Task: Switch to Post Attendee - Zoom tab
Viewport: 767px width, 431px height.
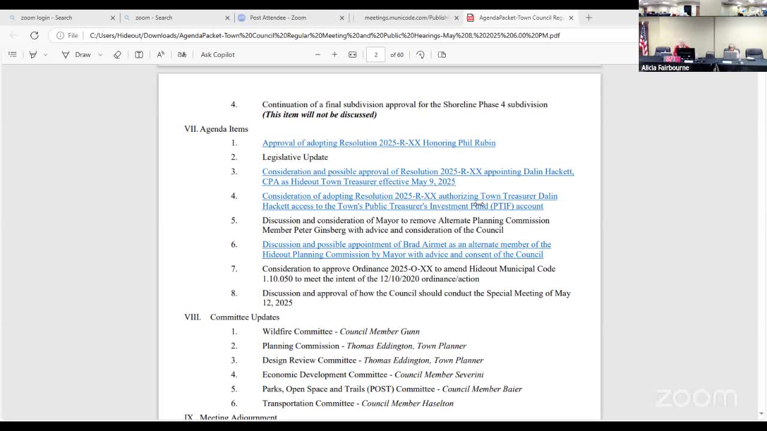Action: (291, 18)
